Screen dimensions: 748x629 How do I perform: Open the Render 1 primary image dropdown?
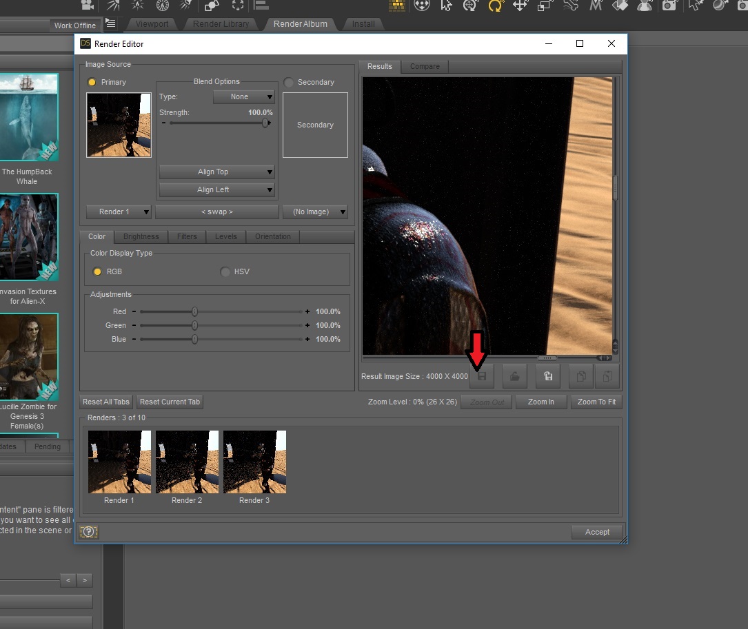click(x=119, y=212)
